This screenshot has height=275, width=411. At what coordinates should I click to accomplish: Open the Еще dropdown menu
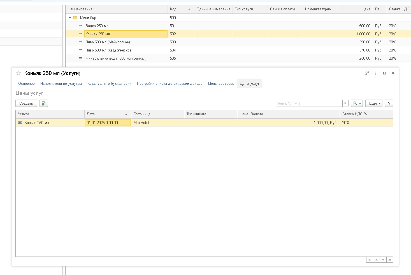(x=374, y=104)
